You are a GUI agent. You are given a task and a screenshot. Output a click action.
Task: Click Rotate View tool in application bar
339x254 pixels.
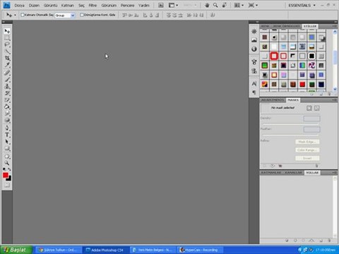pyautogui.click(x=224, y=5)
